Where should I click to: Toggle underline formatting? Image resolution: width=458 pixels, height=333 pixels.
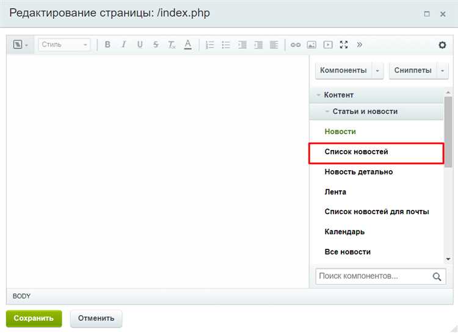[140, 45]
